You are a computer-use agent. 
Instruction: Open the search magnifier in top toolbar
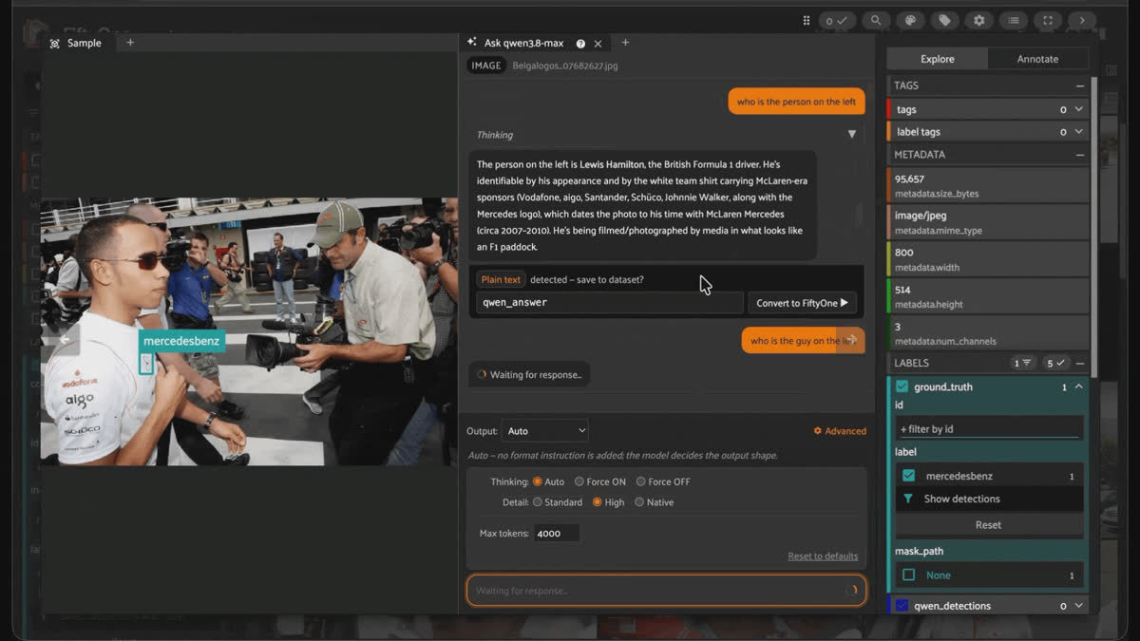click(x=876, y=20)
